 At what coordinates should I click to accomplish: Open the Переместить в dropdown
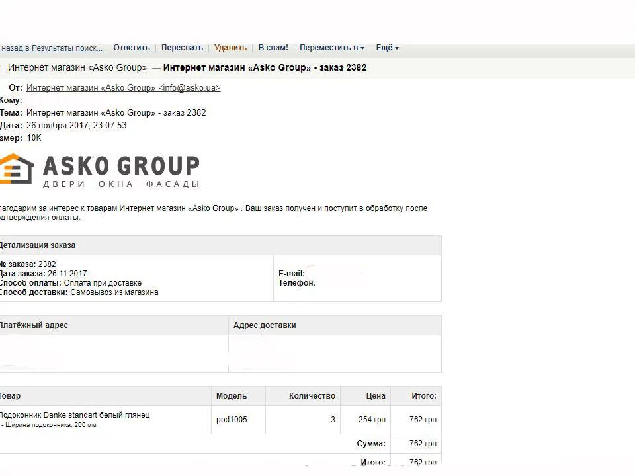click(331, 48)
